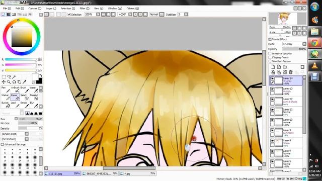Select Layer13 Multiply in layer list
This screenshot has width=322, height=181.
point(286,91)
